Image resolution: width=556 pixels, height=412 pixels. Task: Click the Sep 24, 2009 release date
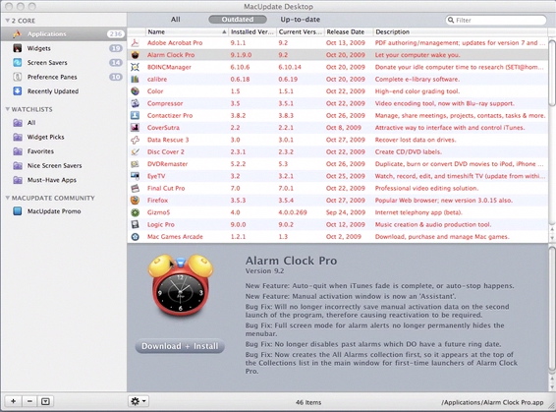(346, 212)
